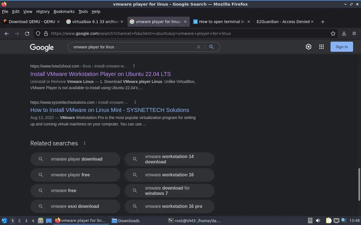
Task: Open the Firefox downloads panel
Action: coord(344,33)
